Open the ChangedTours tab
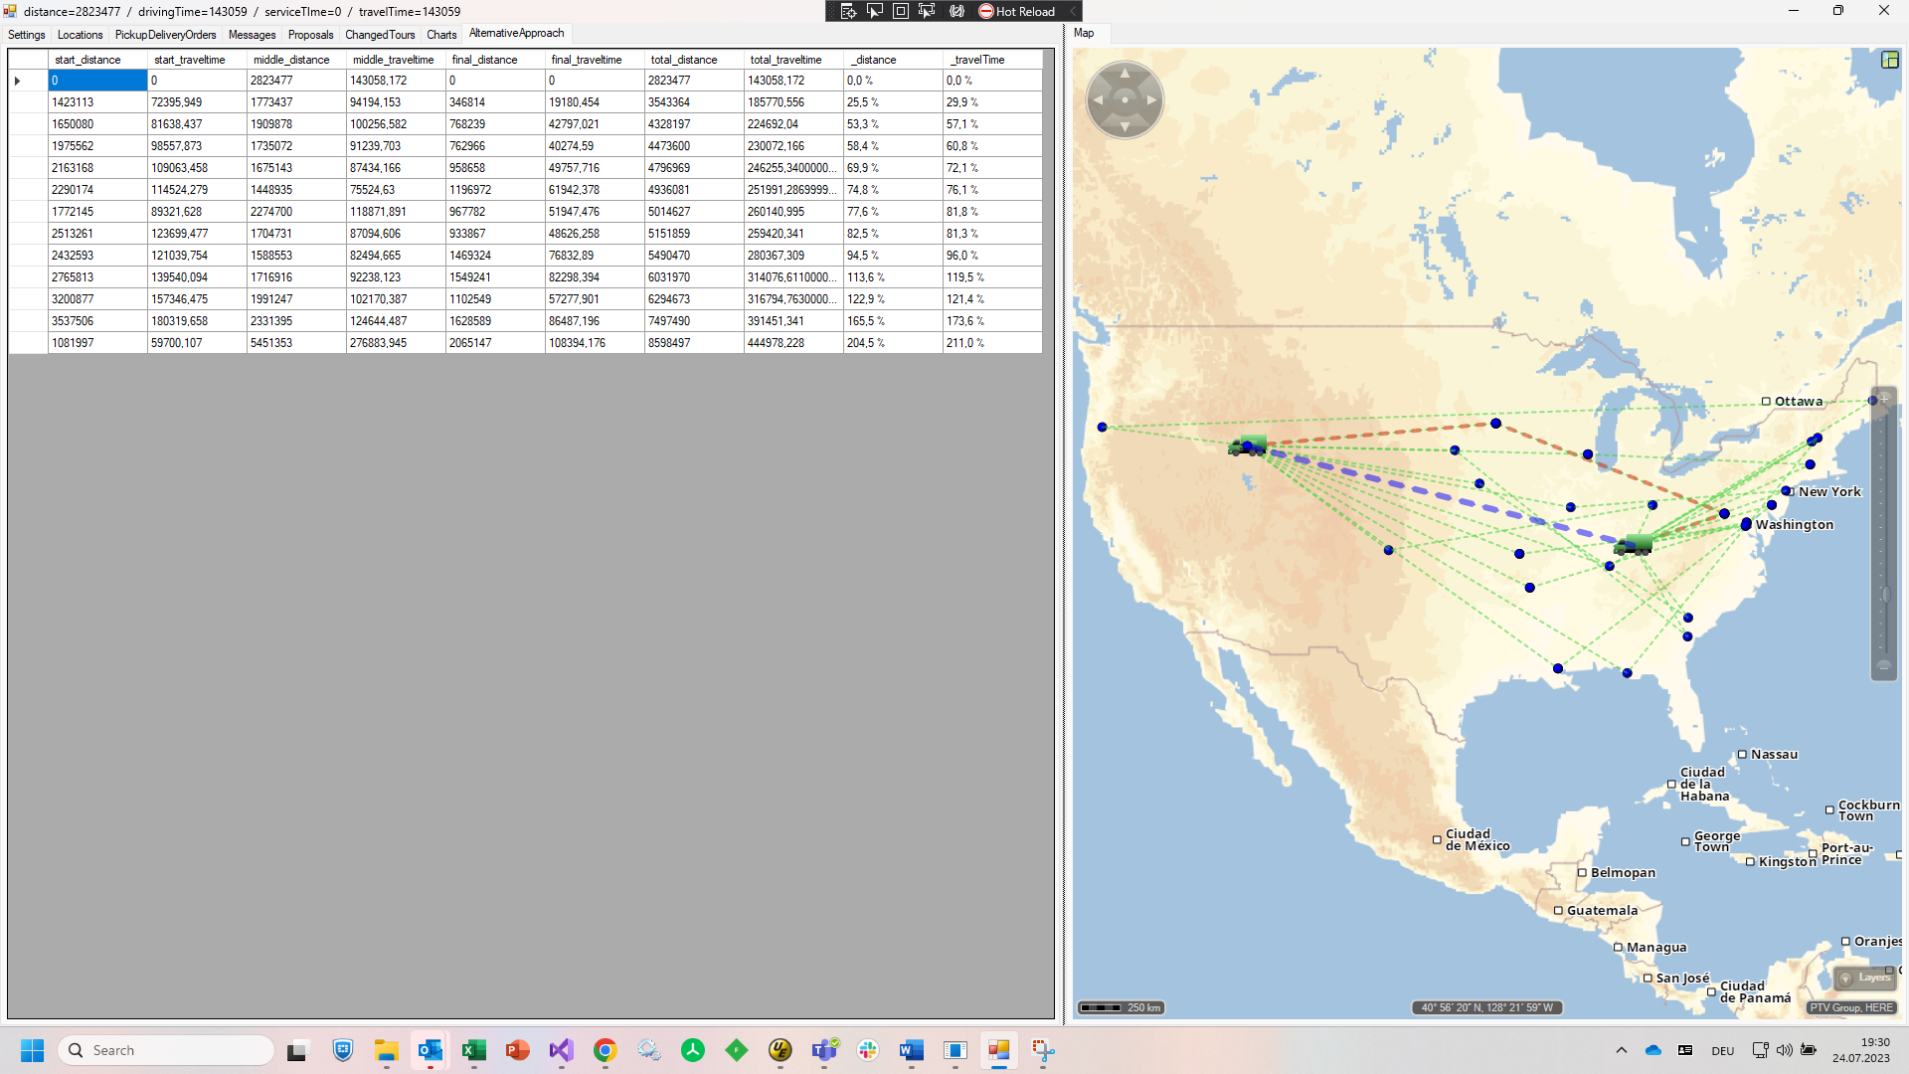 point(380,35)
